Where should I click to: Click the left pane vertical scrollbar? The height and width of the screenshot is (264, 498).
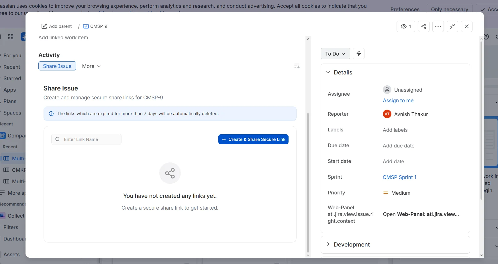pyautogui.click(x=308, y=183)
